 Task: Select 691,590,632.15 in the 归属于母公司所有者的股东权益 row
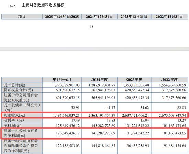tap(68, 98)
